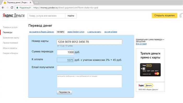Screen dimensions: 183x103
Task: Click the browser forward arrow
Action: point(8,8)
